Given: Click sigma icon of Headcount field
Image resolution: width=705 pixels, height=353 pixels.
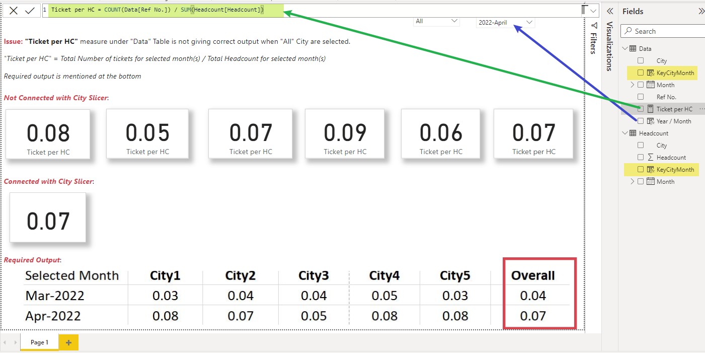Looking at the screenshot, I should [650, 158].
